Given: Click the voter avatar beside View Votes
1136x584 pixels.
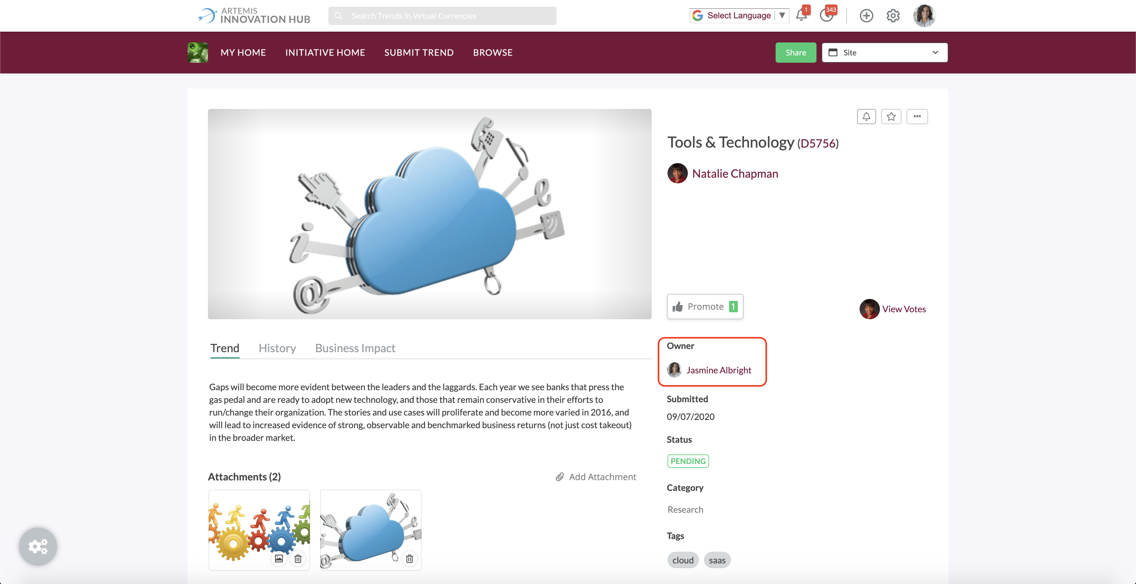Looking at the screenshot, I should click(x=869, y=309).
